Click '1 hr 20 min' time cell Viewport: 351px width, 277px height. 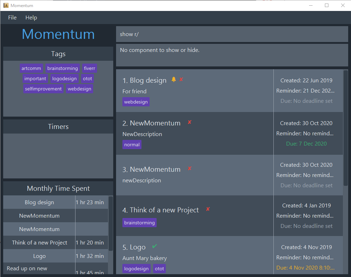tap(90, 242)
